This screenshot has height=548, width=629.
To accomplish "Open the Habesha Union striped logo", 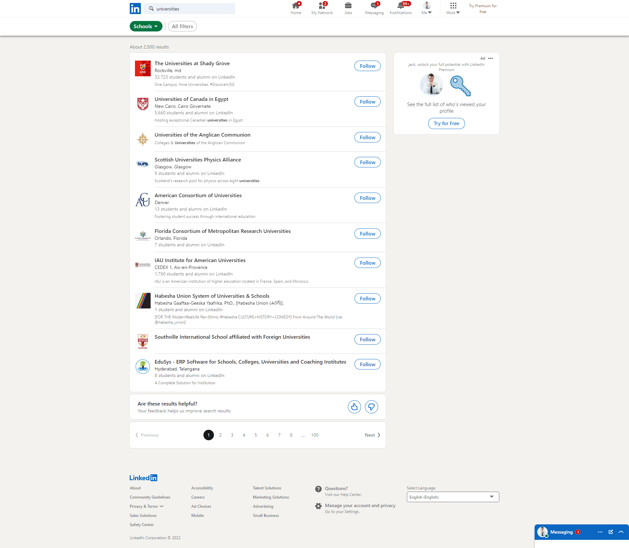I will pos(143,301).
